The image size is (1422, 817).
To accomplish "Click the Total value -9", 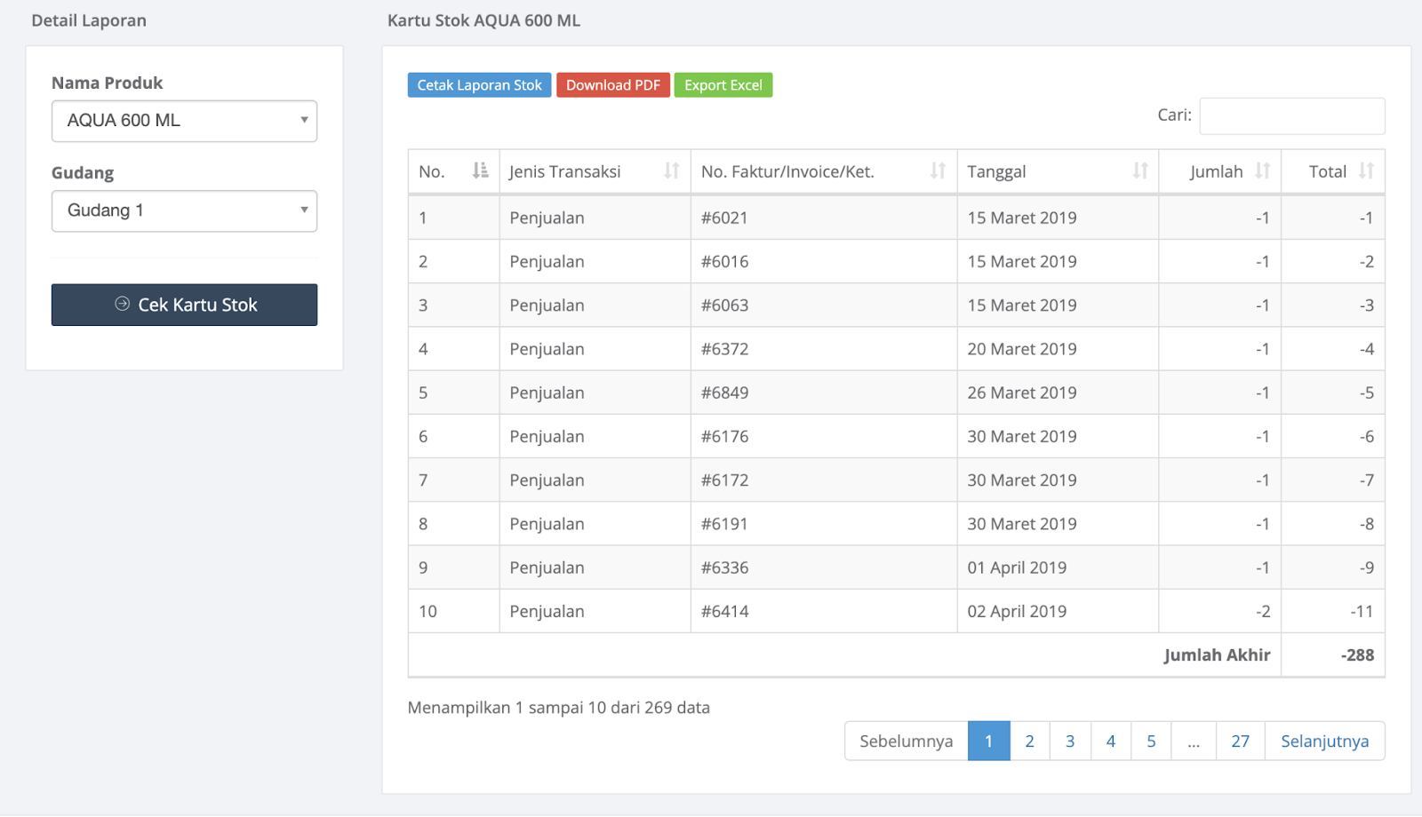I will pyautogui.click(x=1366, y=567).
